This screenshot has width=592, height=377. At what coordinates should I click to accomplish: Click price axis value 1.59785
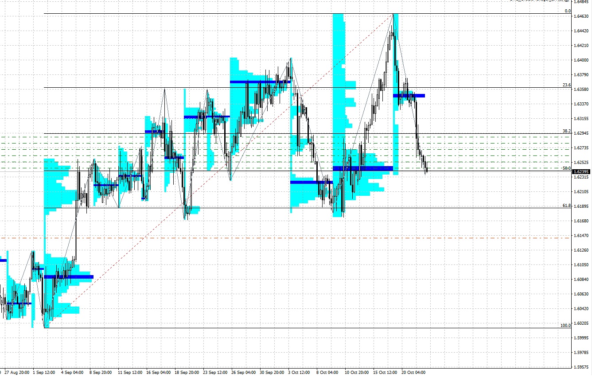tap(581, 353)
